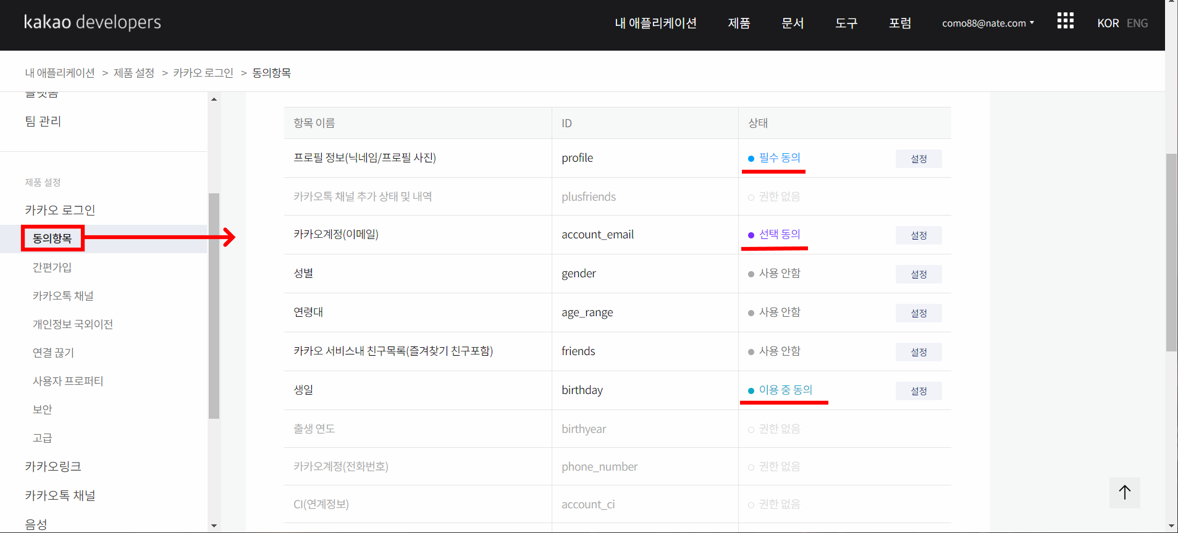Click the 생일 item name
This screenshot has width=1178, height=533.
pyautogui.click(x=303, y=390)
